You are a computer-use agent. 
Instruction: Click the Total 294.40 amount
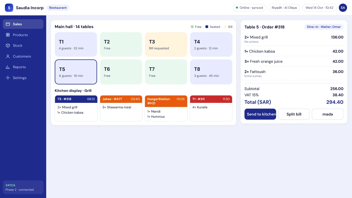[335, 102]
